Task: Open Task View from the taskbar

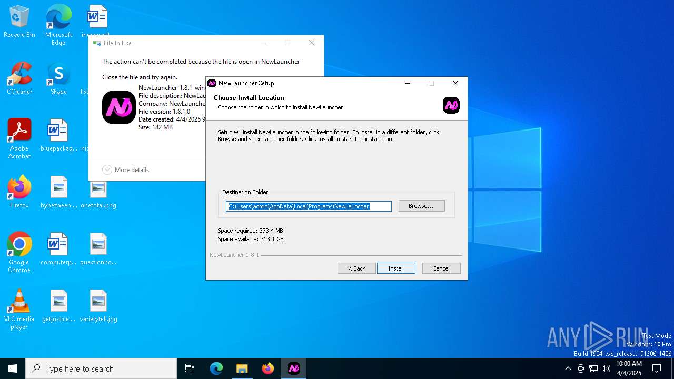Action: pyautogui.click(x=190, y=368)
